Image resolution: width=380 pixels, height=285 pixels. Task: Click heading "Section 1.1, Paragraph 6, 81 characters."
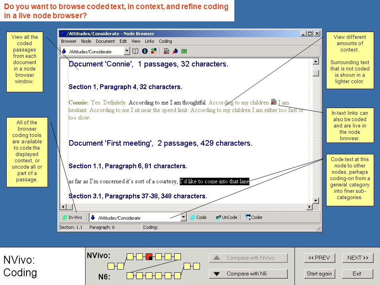click(128, 166)
